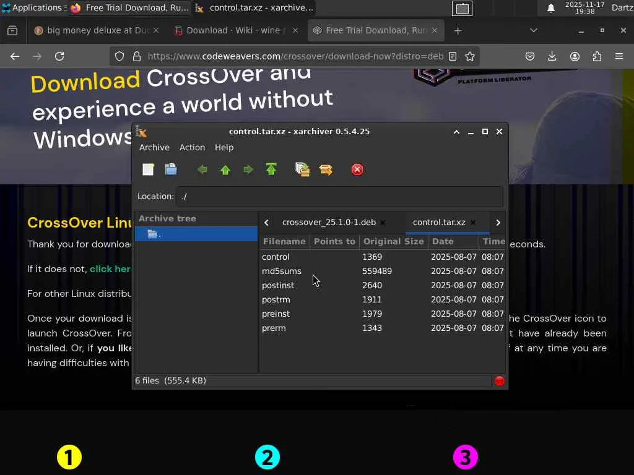Sort by the Original Size column header

[393, 242]
